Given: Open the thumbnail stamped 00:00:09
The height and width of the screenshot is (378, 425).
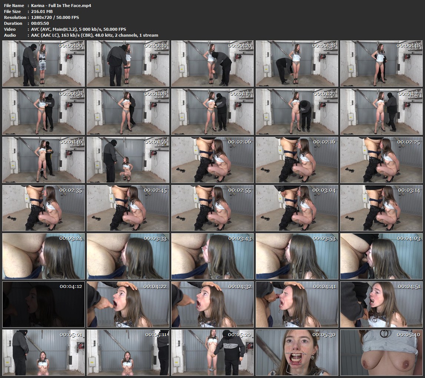Looking at the screenshot, I should pyautogui.click(x=43, y=64).
